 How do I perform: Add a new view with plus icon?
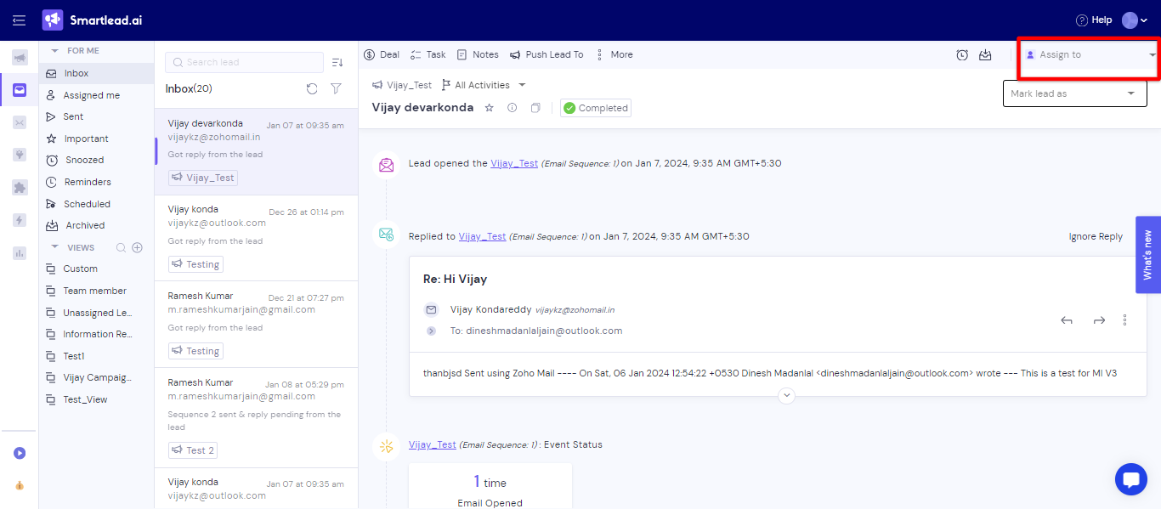click(x=137, y=247)
